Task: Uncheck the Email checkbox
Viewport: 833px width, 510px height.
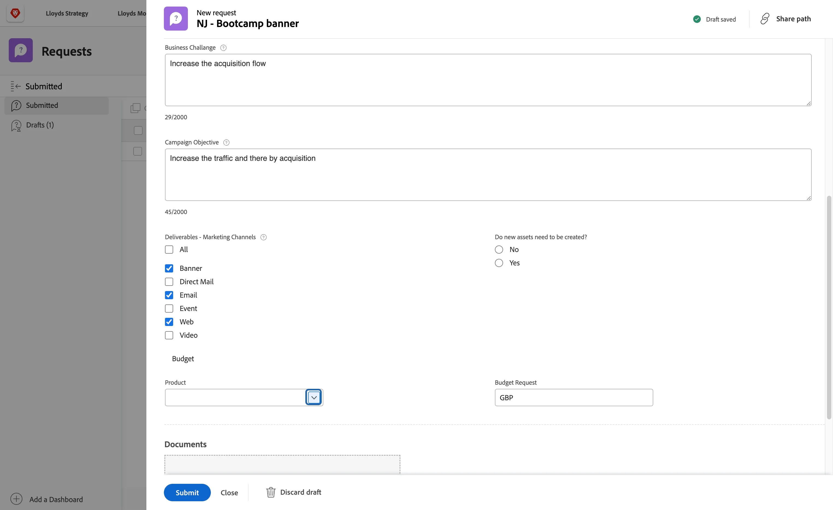Action: click(169, 295)
